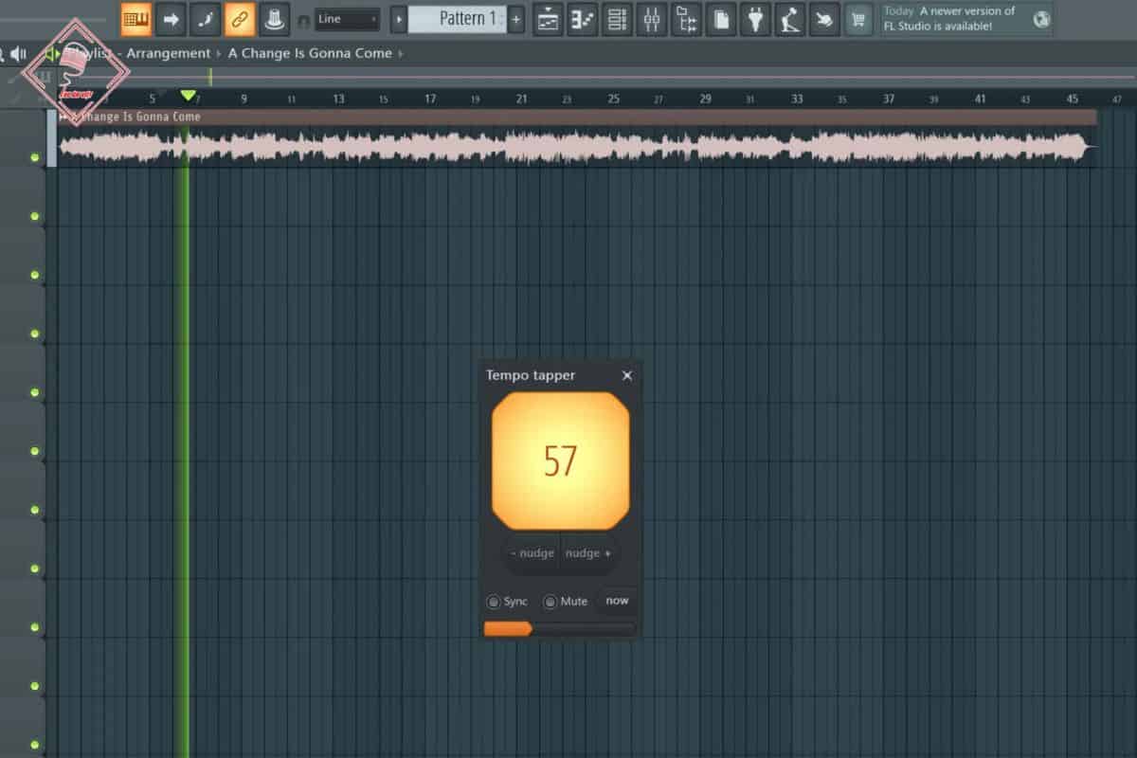Open the touch keyboard controller icon
The height and width of the screenshot is (758, 1137).
824,21
